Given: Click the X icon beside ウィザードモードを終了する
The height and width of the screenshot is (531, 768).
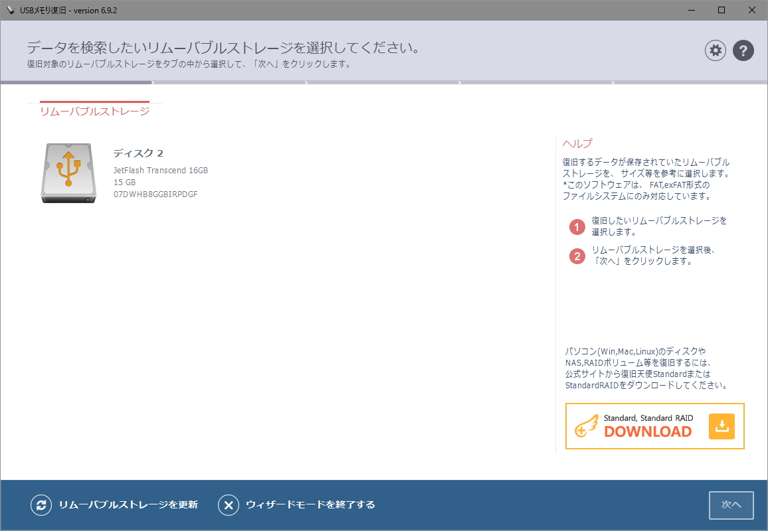Looking at the screenshot, I should pos(229,505).
